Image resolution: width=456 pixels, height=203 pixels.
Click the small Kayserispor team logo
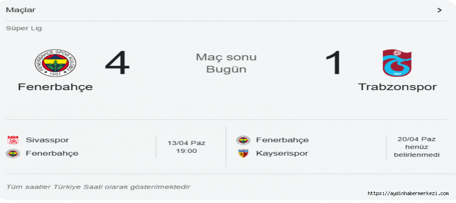coord(243,153)
